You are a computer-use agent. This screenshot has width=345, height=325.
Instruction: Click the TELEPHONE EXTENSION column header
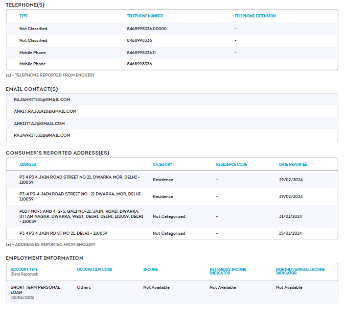click(x=255, y=16)
